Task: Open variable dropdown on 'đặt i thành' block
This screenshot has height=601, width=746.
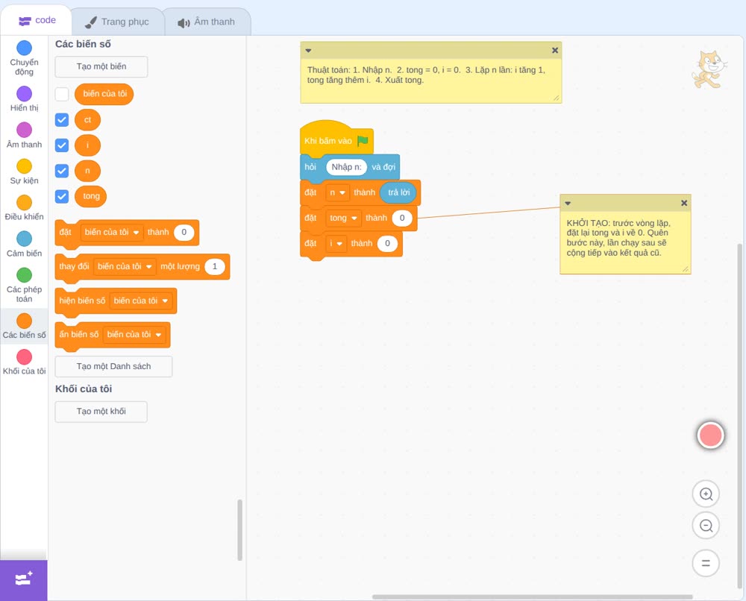Action: (336, 243)
